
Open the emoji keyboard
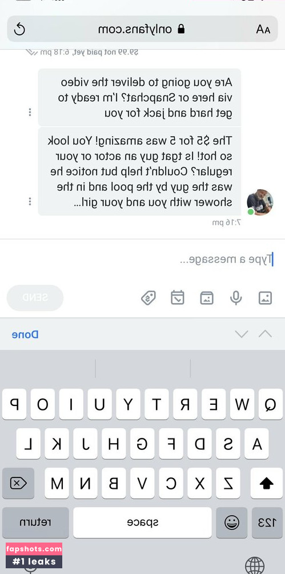point(232,523)
